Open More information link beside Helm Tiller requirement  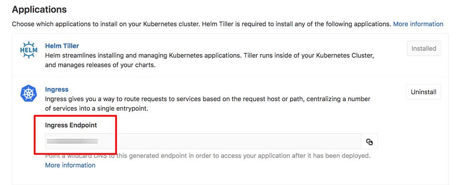point(418,24)
